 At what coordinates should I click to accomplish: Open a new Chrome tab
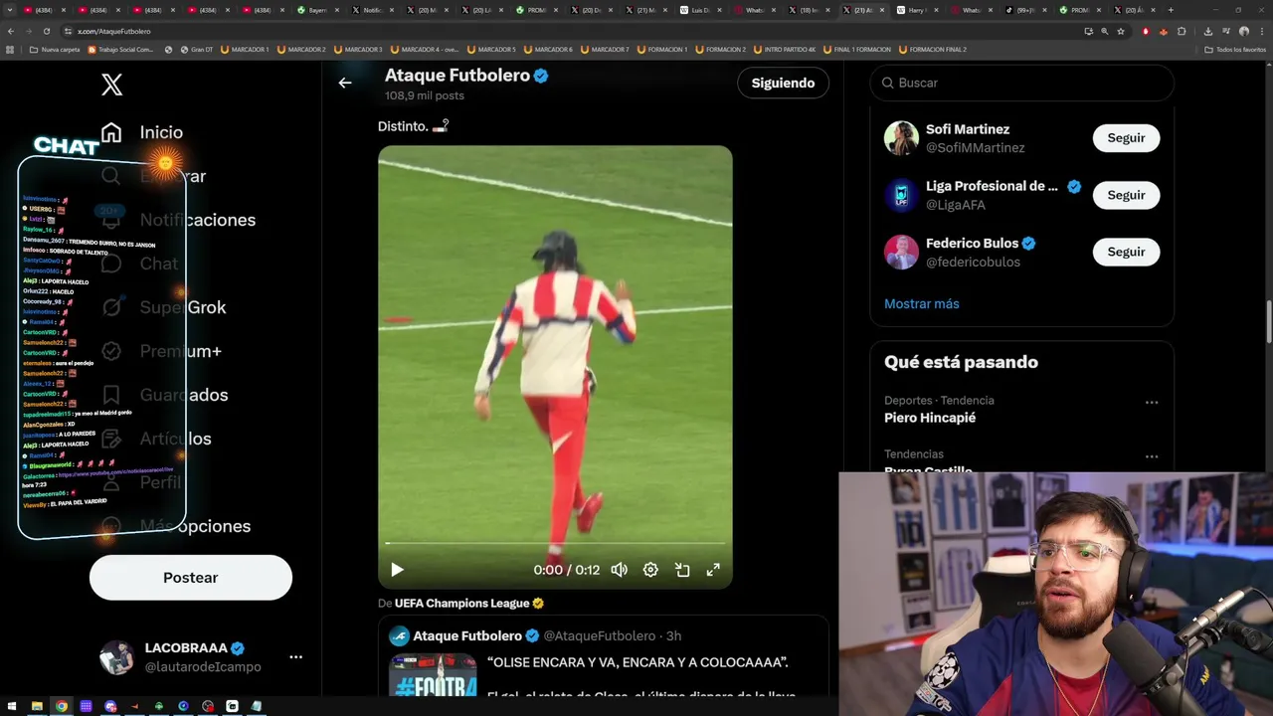coord(1171,10)
